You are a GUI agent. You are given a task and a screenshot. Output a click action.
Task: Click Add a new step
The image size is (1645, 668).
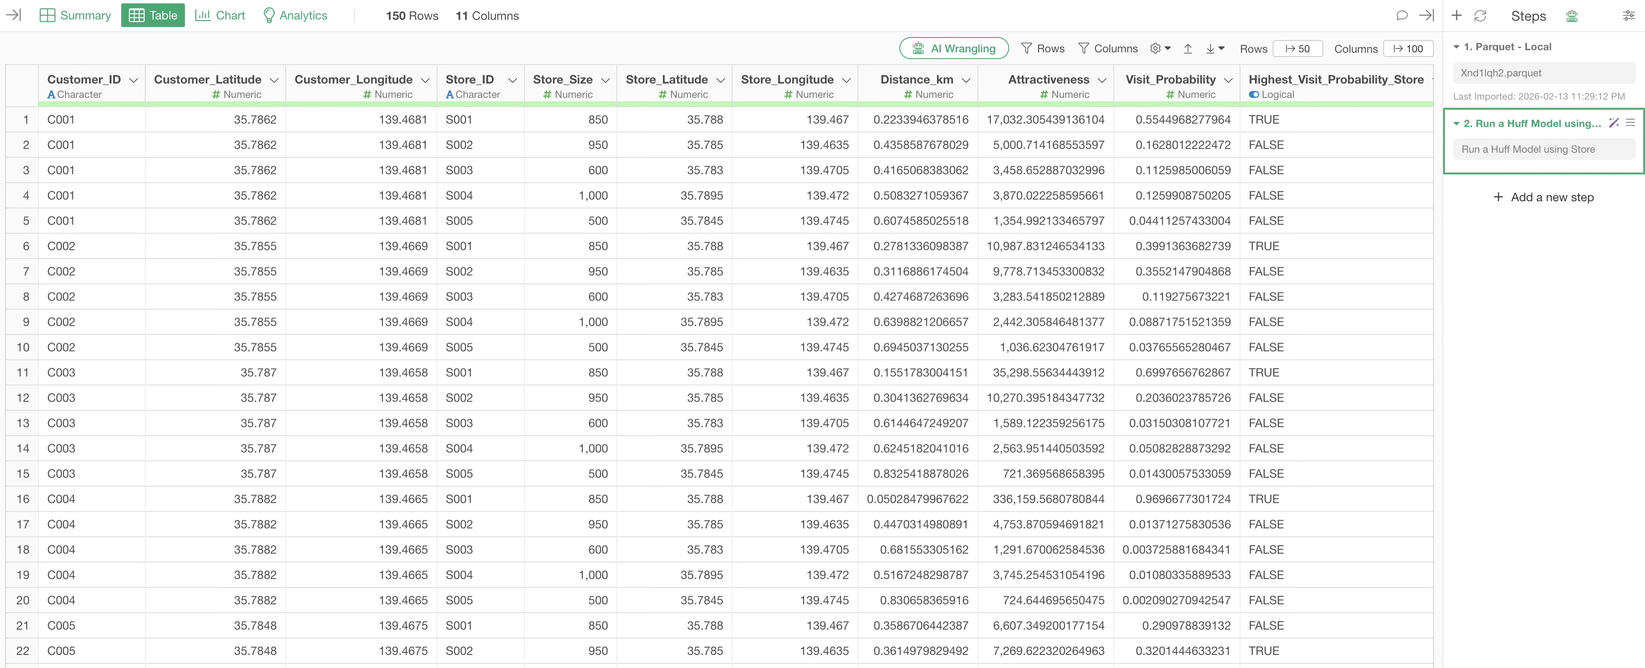coord(1544,197)
